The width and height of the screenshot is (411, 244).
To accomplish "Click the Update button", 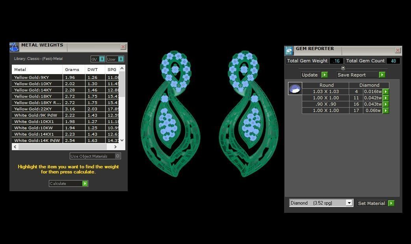I will (x=314, y=75).
